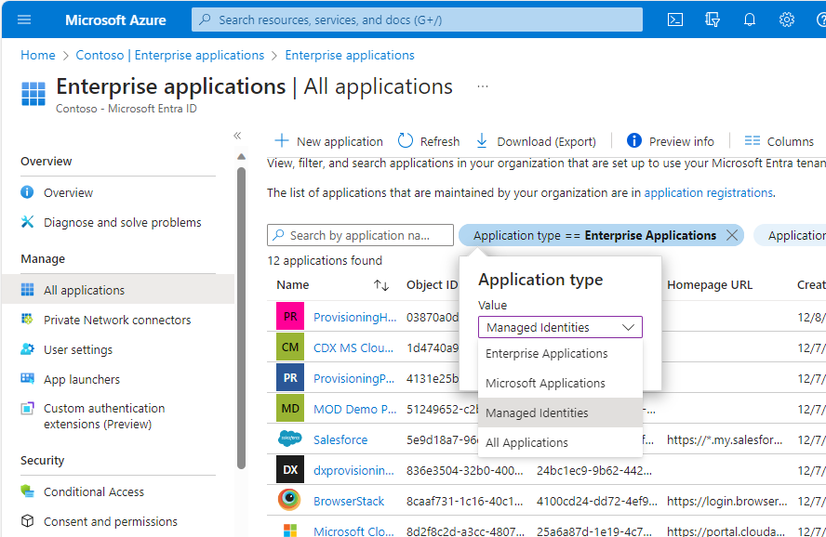Add a New application
826x537 pixels.
pyautogui.click(x=327, y=140)
